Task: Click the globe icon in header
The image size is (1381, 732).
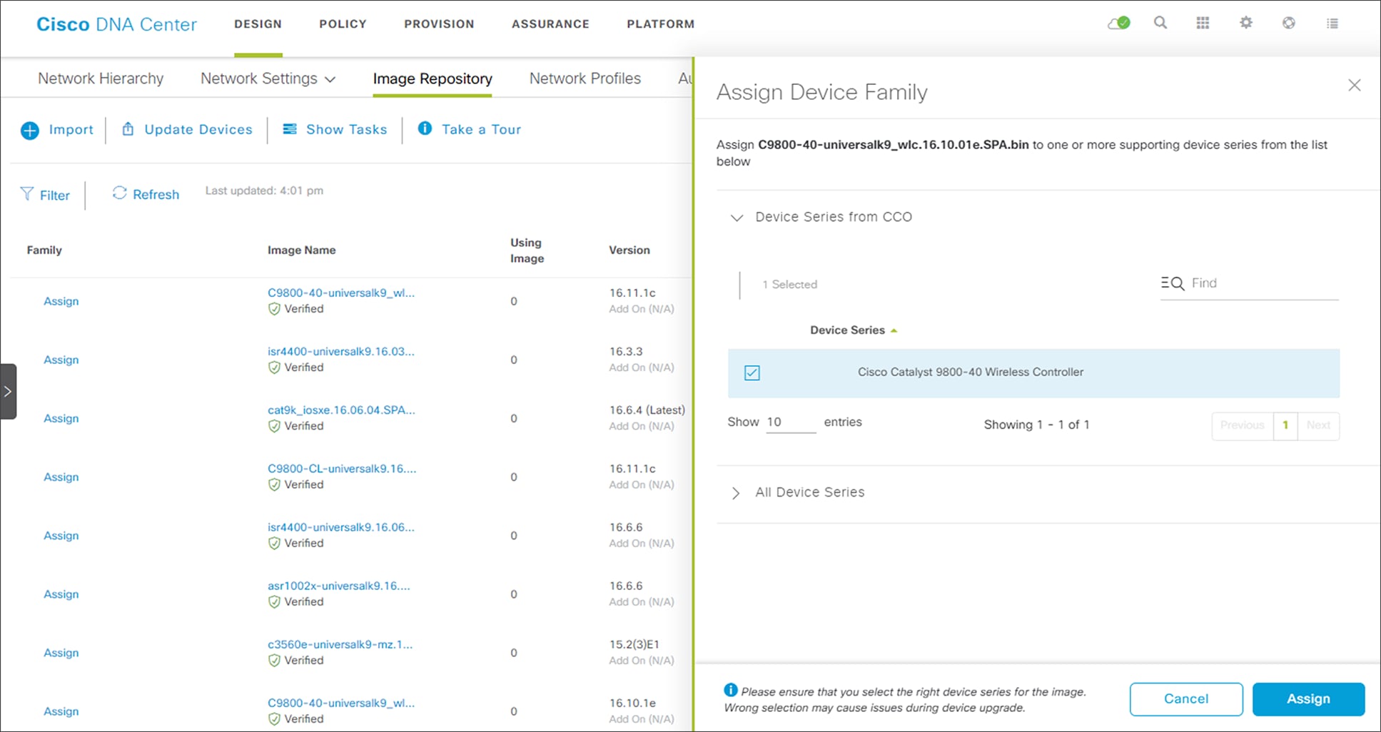Action: click(x=1288, y=23)
